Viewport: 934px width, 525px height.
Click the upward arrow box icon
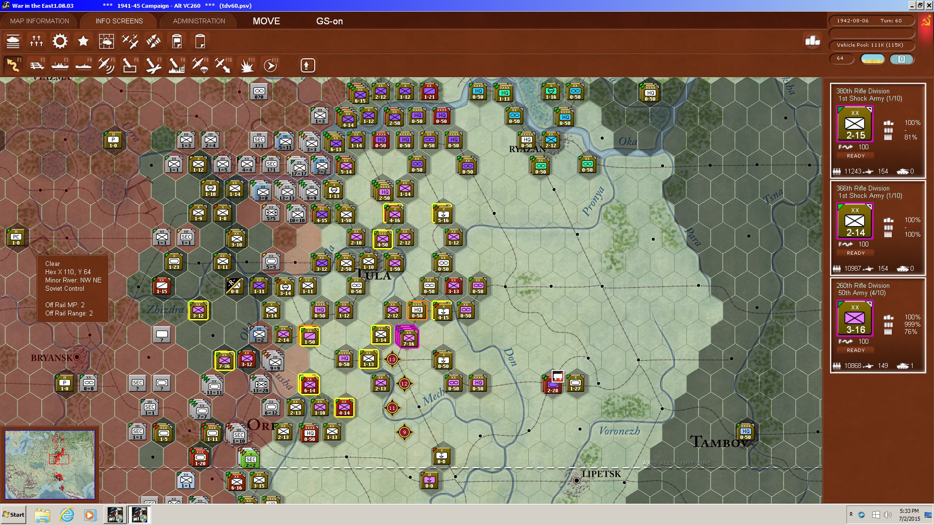point(307,65)
